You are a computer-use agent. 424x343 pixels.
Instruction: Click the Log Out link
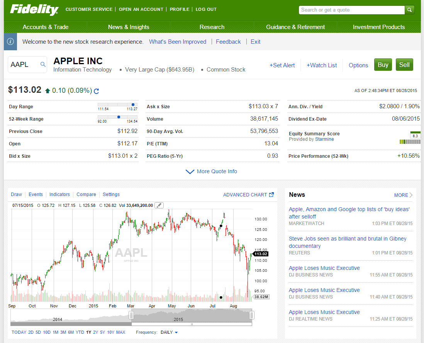[206, 9]
